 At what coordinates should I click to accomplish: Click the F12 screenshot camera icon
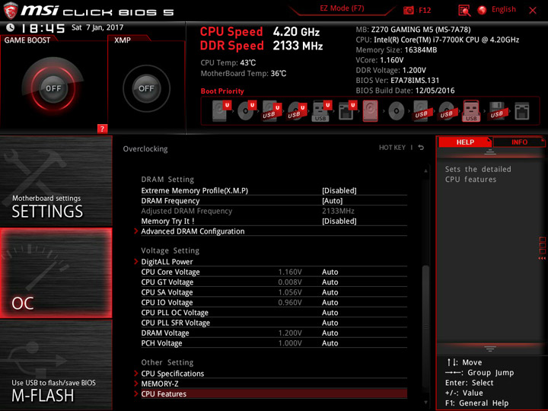point(408,11)
